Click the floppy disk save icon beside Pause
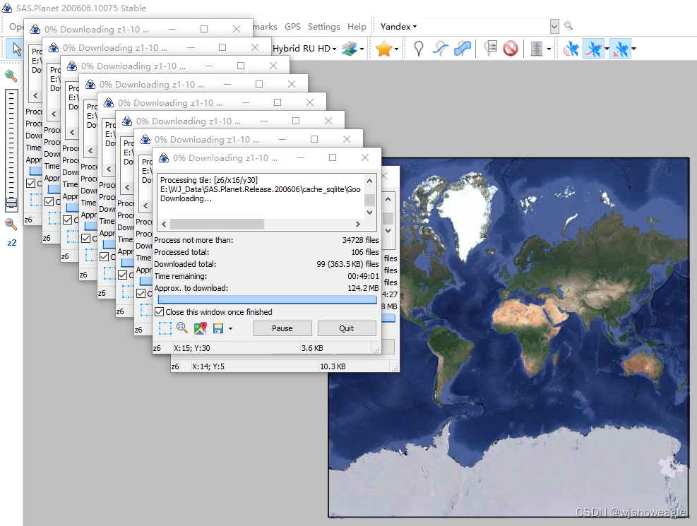The height and width of the screenshot is (526, 697). click(x=218, y=328)
